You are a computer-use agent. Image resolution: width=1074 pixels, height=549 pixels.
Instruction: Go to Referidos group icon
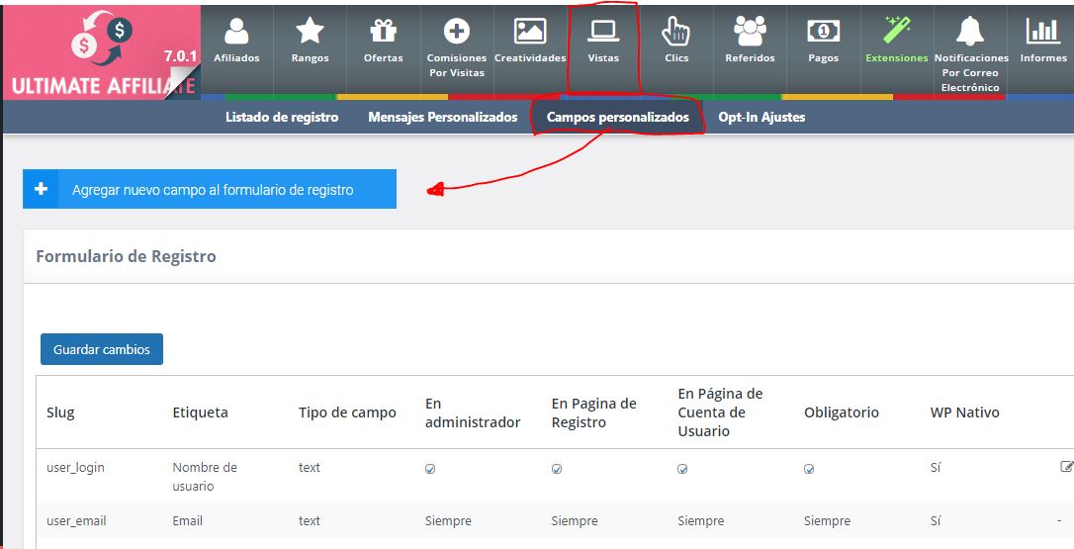(x=750, y=32)
